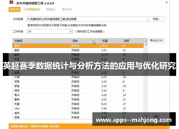Select the highlighted row with weight 18.20
This screenshot has height=129, width=179.
click(x=78, y=46)
